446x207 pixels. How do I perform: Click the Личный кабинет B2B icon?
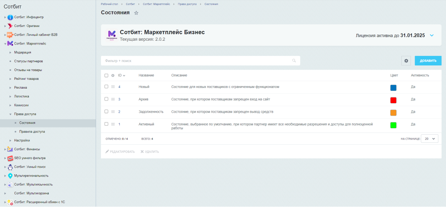click(x=10, y=35)
